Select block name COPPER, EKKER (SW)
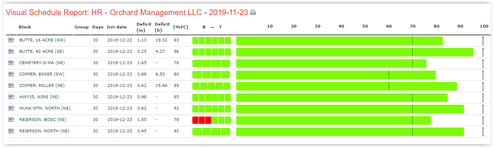The width and height of the screenshot is (494, 149). click(x=42, y=74)
